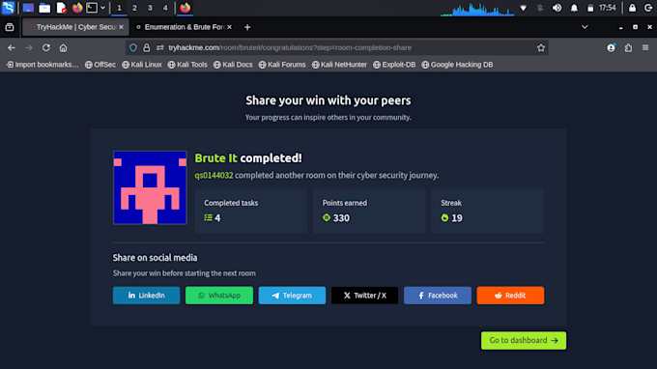657x369 pixels.
Task: Open the Firefox account icon
Action: 611,47
